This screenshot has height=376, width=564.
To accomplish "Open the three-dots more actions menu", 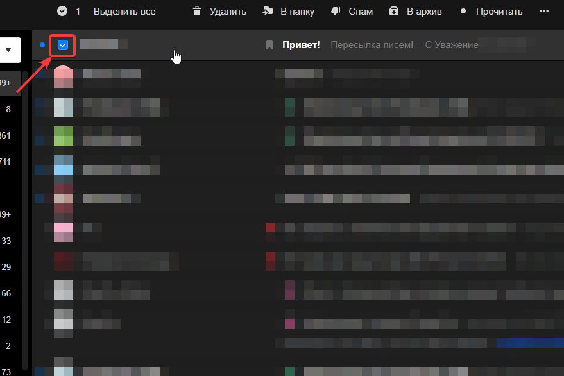I will 544,11.
